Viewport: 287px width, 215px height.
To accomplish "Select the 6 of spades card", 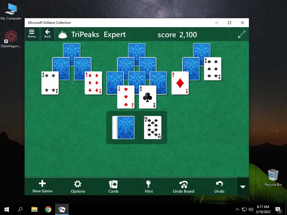I will pyautogui.click(x=213, y=69).
